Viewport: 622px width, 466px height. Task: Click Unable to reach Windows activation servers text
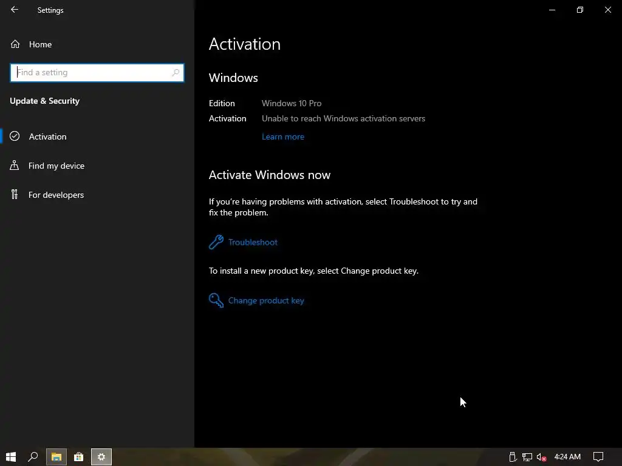pyautogui.click(x=343, y=118)
